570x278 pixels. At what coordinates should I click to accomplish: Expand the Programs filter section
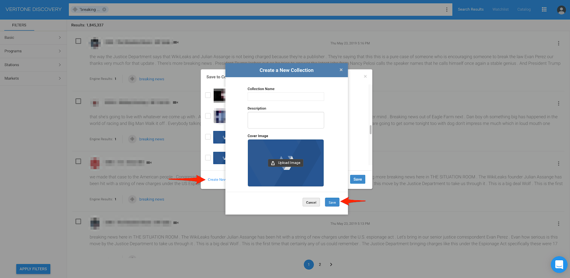coord(33,51)
